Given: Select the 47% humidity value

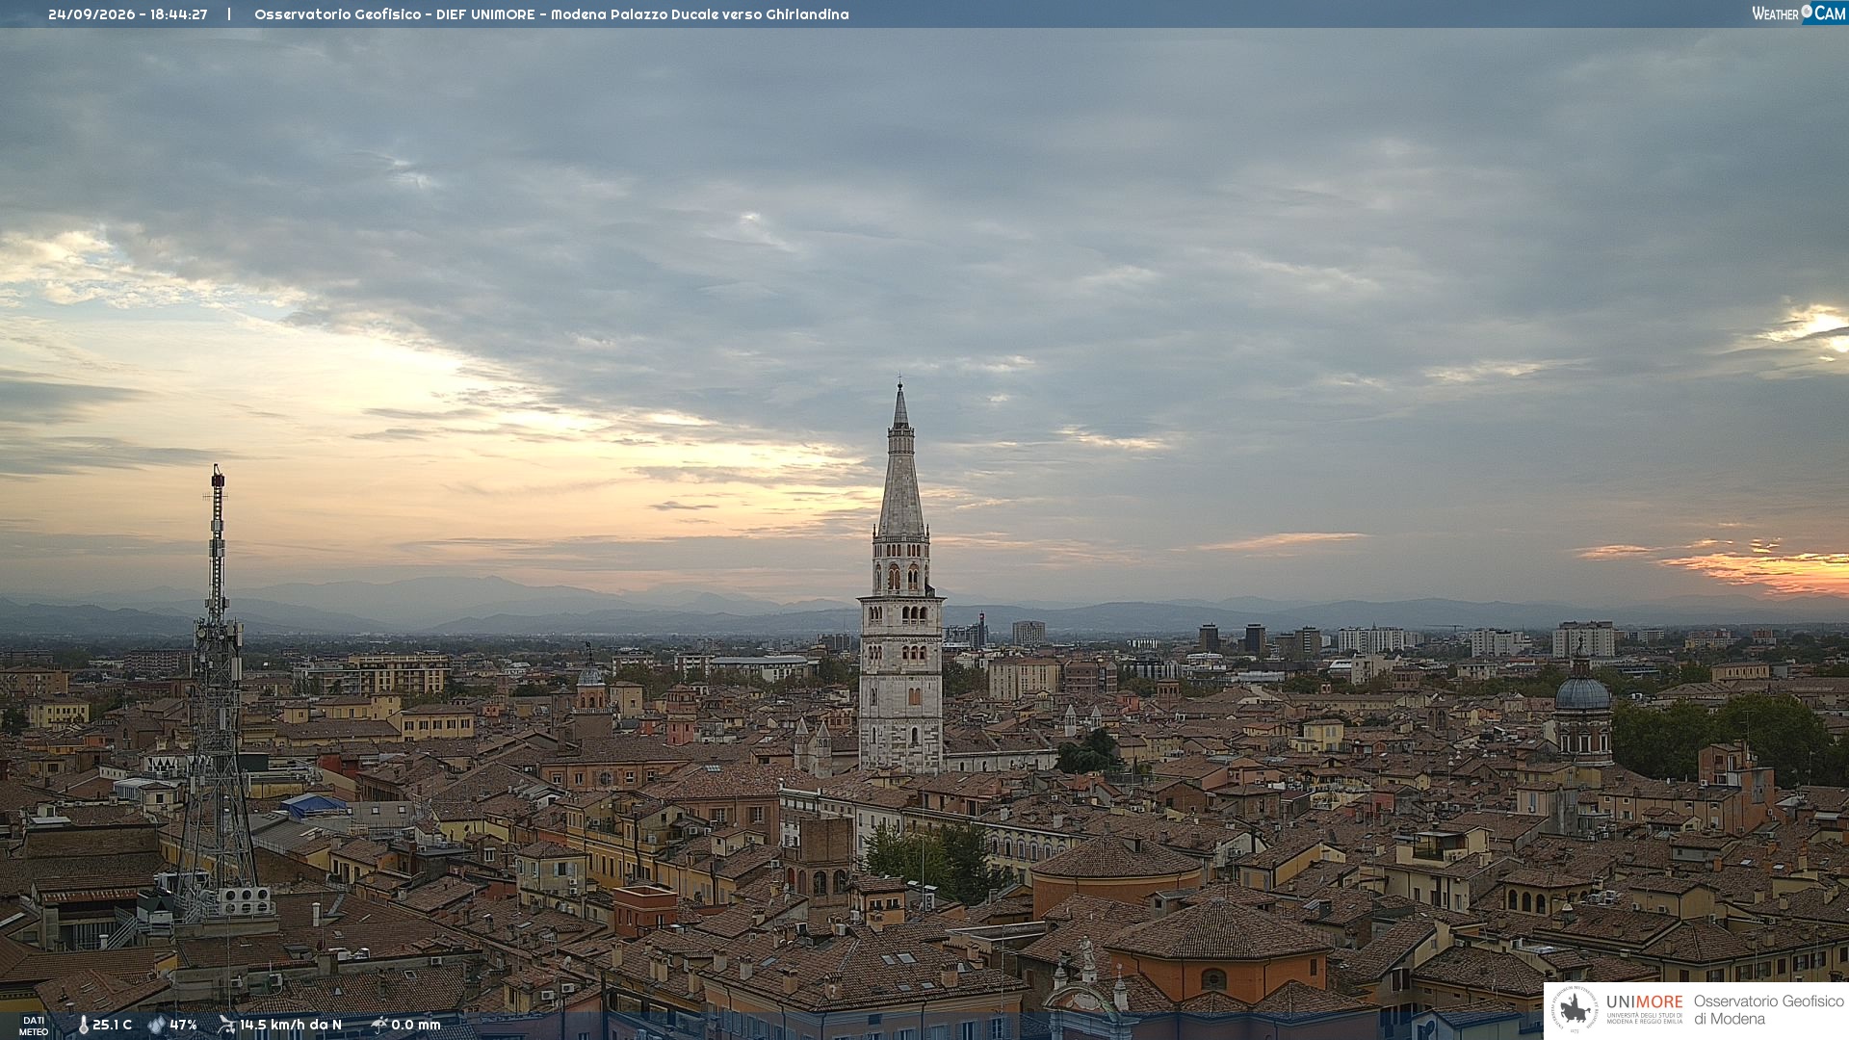Looking at the screenshot, I should tap(183, 1025).
